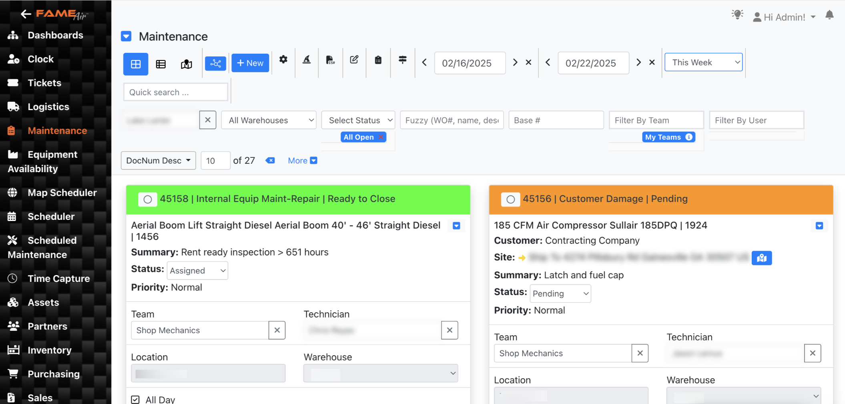Open the DocNum Desc sort dropdown
Viewport: 845px width, 404px height.
158,161
